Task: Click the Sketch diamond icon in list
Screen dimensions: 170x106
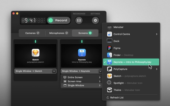Action: click(x=109, y=76)
